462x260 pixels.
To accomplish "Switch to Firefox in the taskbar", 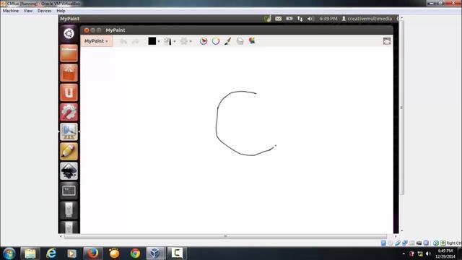I will tap(93, 253).
